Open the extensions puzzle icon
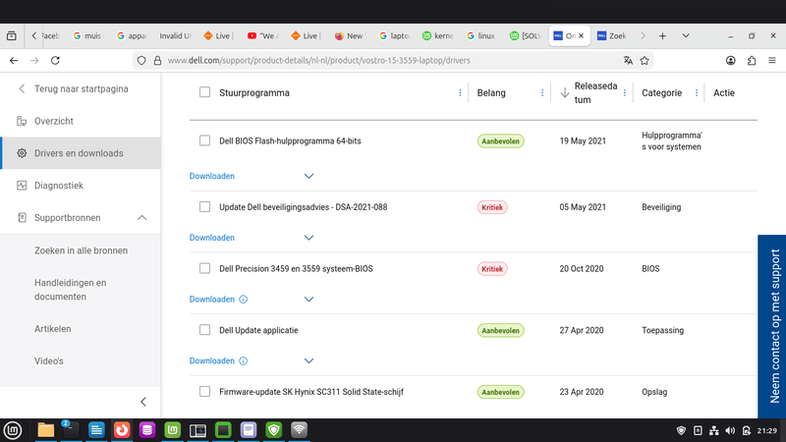The image size is (786, 442). coord(752,60)
